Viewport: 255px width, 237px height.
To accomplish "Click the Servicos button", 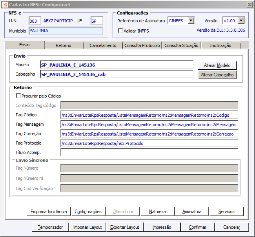I will click(226, 212).
